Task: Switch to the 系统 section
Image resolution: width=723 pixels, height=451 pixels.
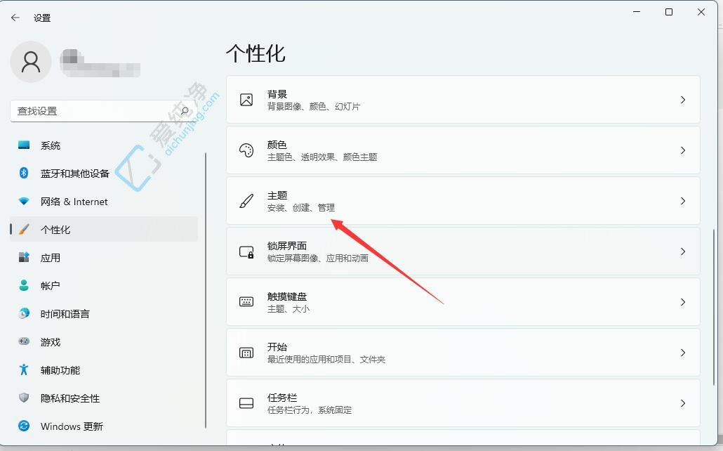Action: 50,145
